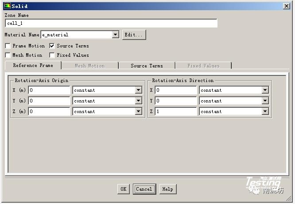Enable the Fixed Values checkbox
The width and height of the screenshot is (295, 204).
52,55
